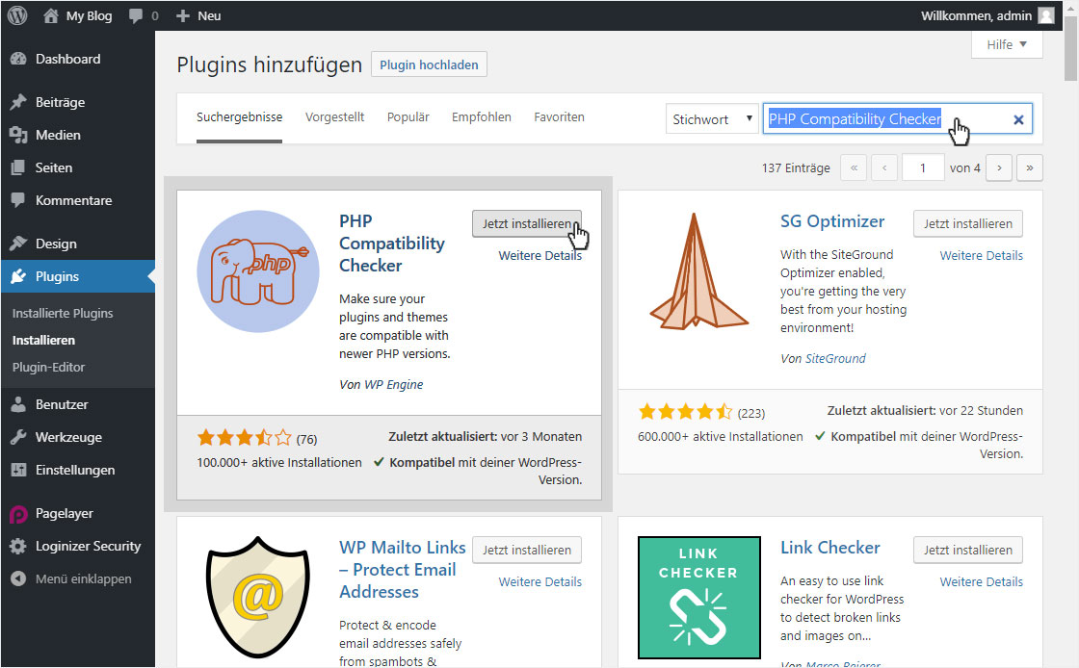
Task: Open Weitere Details for PHP Compatibility Checker
Action: [x=540, y=256]
